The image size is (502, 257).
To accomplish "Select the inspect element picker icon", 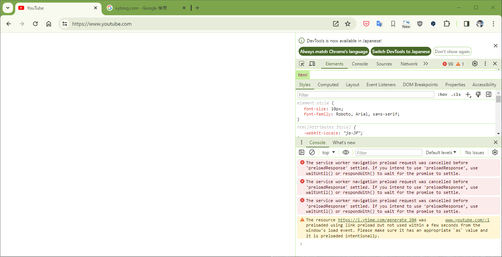I will click(302, 64).
